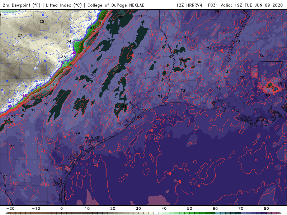
Task: Click the '-20' color scale label
Action: [x=10, y=209]
